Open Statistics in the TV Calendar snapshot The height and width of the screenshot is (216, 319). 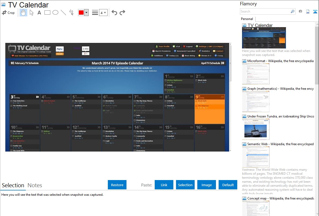tap(204, 51)
